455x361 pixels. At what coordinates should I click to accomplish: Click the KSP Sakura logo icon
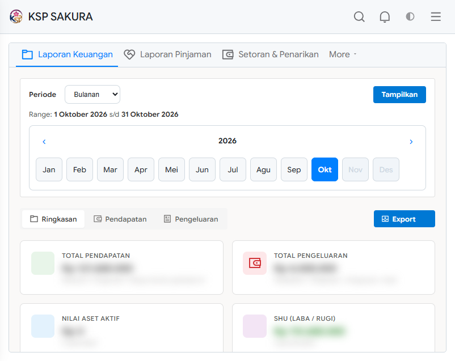click(16, 16)
